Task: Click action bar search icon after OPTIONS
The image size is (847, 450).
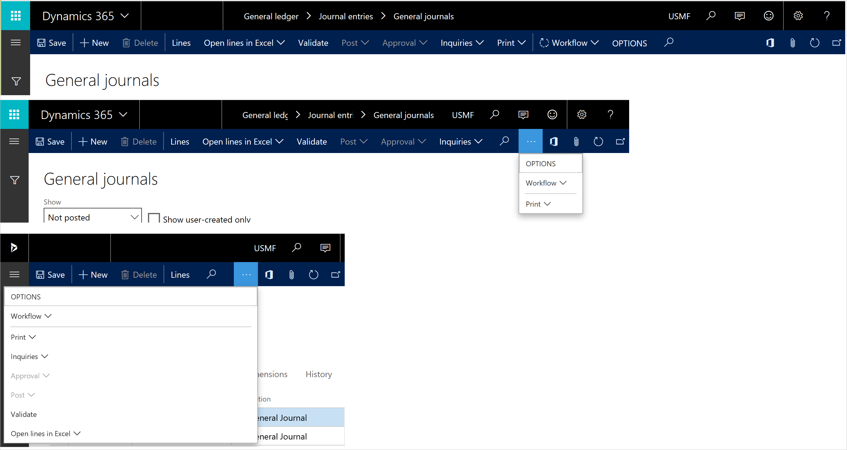Action: 668,42
